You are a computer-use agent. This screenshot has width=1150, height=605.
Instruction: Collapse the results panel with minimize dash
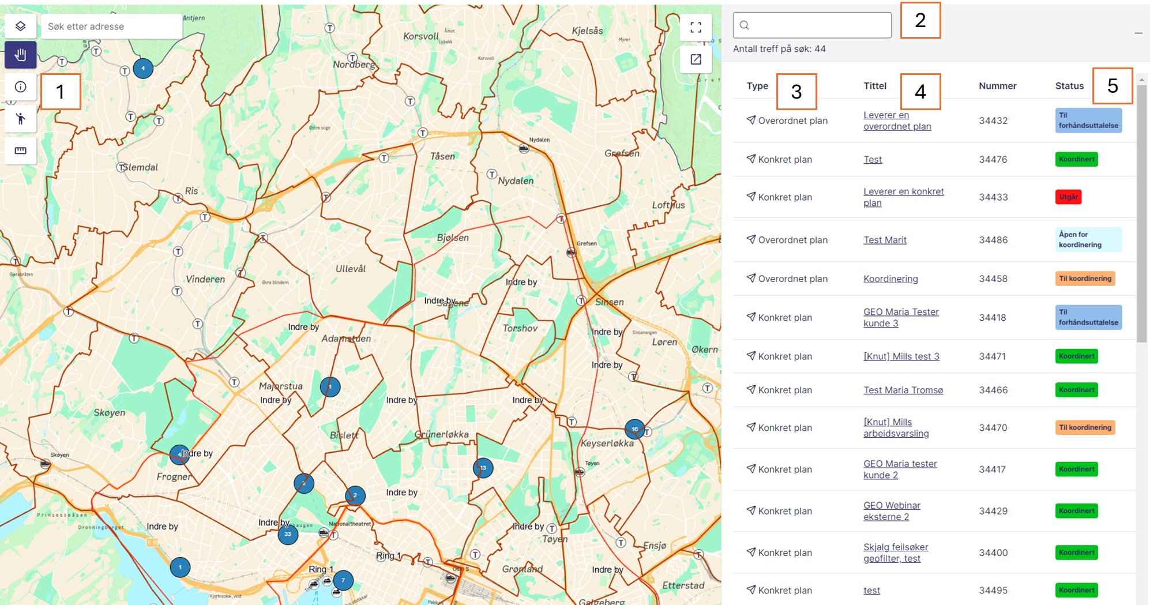click(x=1138, y=33)
